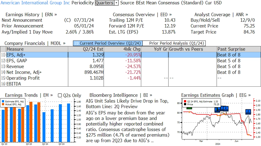Open Analyst Coverage ANR link
Image resolution: width=261 pixels, height=146 pixels.
point(221,15)
